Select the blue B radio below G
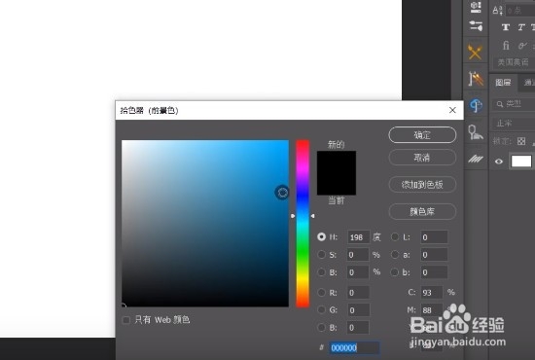Image resolution: width=535 pixels, height=360 pixels. pos(321,328)
